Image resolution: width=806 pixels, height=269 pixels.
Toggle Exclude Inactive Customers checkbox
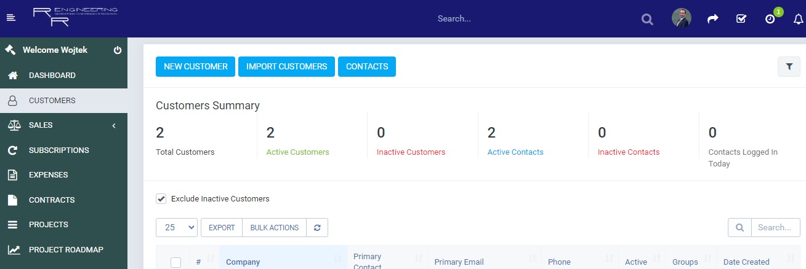pyautogui.click(x=161, y=198)
